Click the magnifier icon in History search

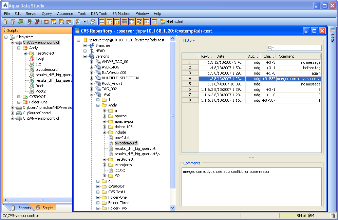tap(270, 48)
